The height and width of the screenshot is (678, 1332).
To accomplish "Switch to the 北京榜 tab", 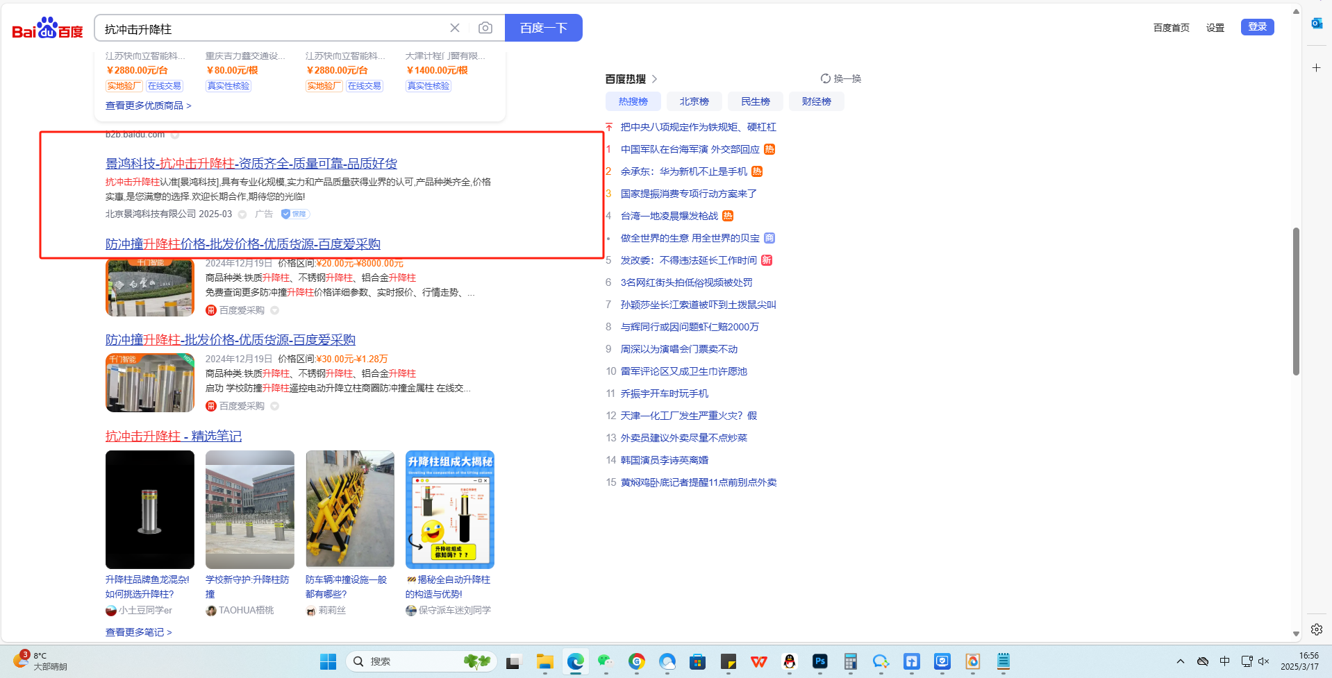I will [694, 101].
